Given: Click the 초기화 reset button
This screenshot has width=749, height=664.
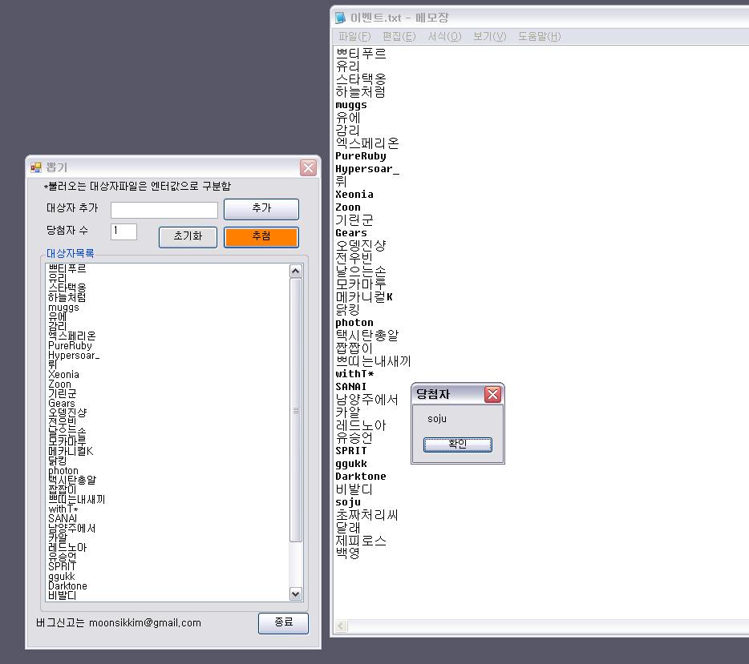Looking at the screenshot, I should [x=188, y=236].
